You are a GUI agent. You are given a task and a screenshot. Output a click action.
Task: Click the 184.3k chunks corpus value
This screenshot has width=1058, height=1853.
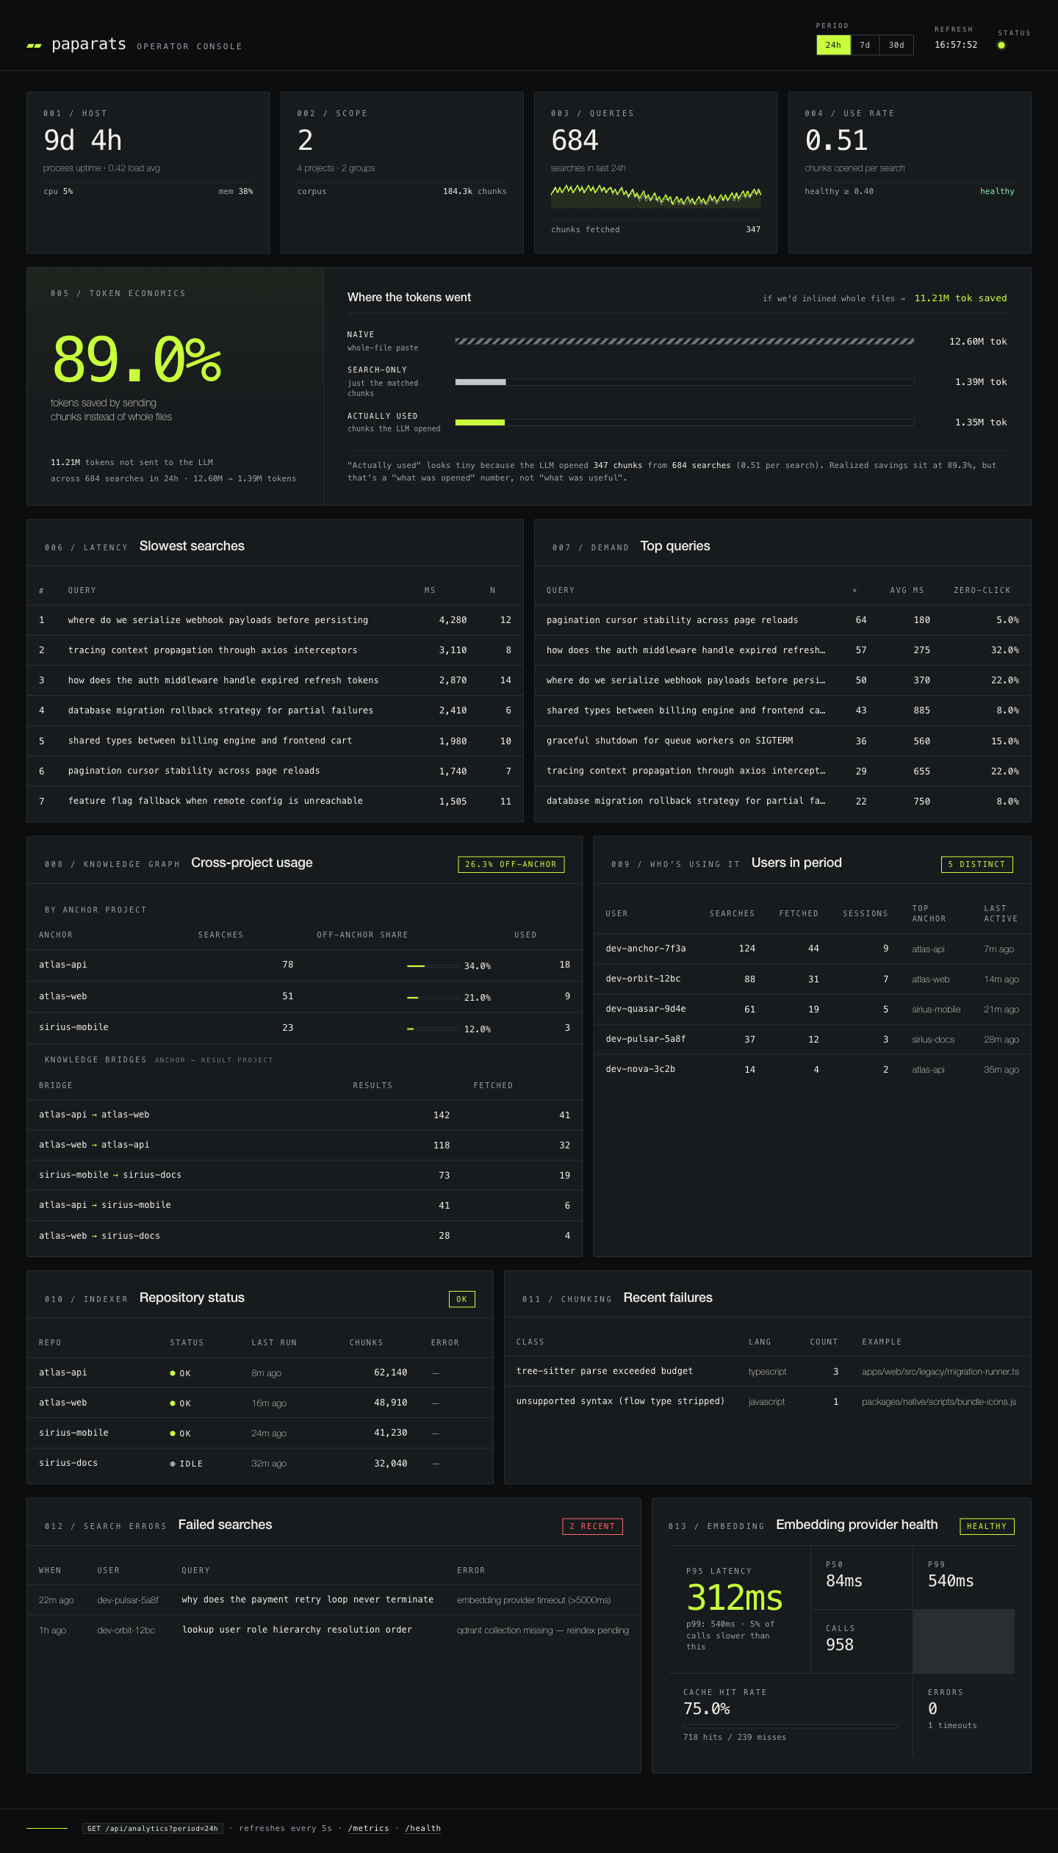point(475,191)
